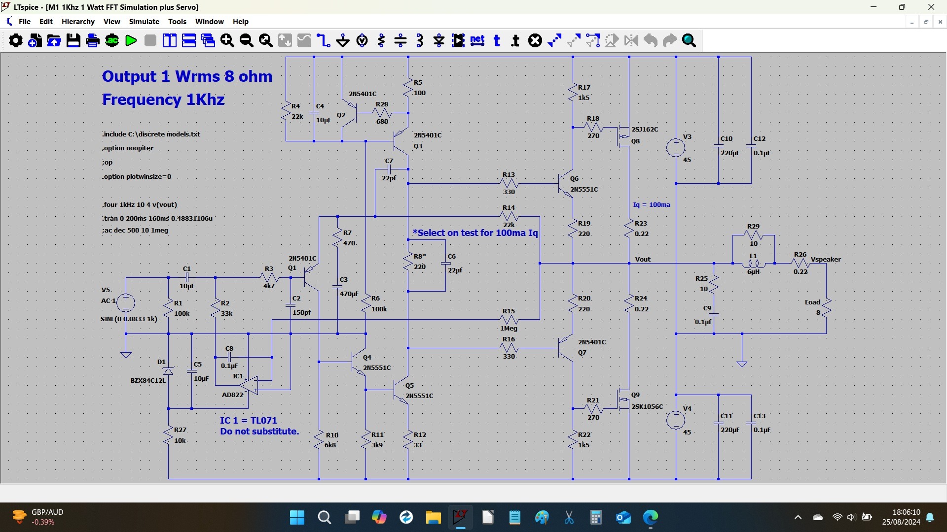Click the BZX84C12L diode label
The height and width of the screenshot is (532, 947).
point(148,380)
